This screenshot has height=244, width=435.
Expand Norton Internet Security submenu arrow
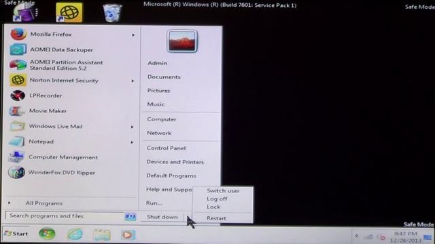(x=133, y=81)
